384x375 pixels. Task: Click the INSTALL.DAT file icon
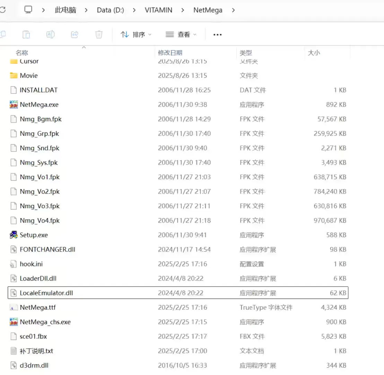[x=14, y=90]
